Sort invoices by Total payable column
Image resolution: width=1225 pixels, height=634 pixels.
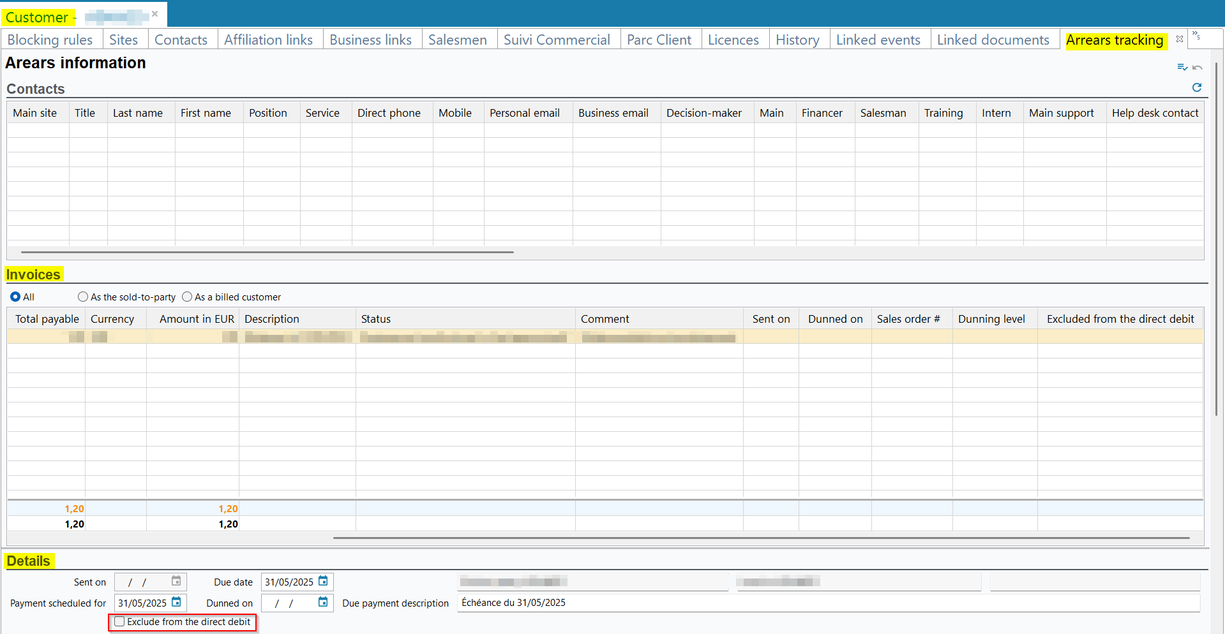(47, 319)
